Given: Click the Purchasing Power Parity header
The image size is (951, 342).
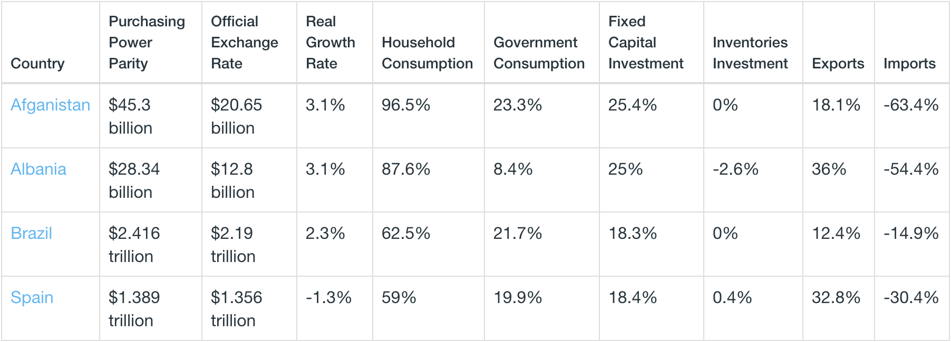Looking at the screenshot, I should (x=147, y=43).
